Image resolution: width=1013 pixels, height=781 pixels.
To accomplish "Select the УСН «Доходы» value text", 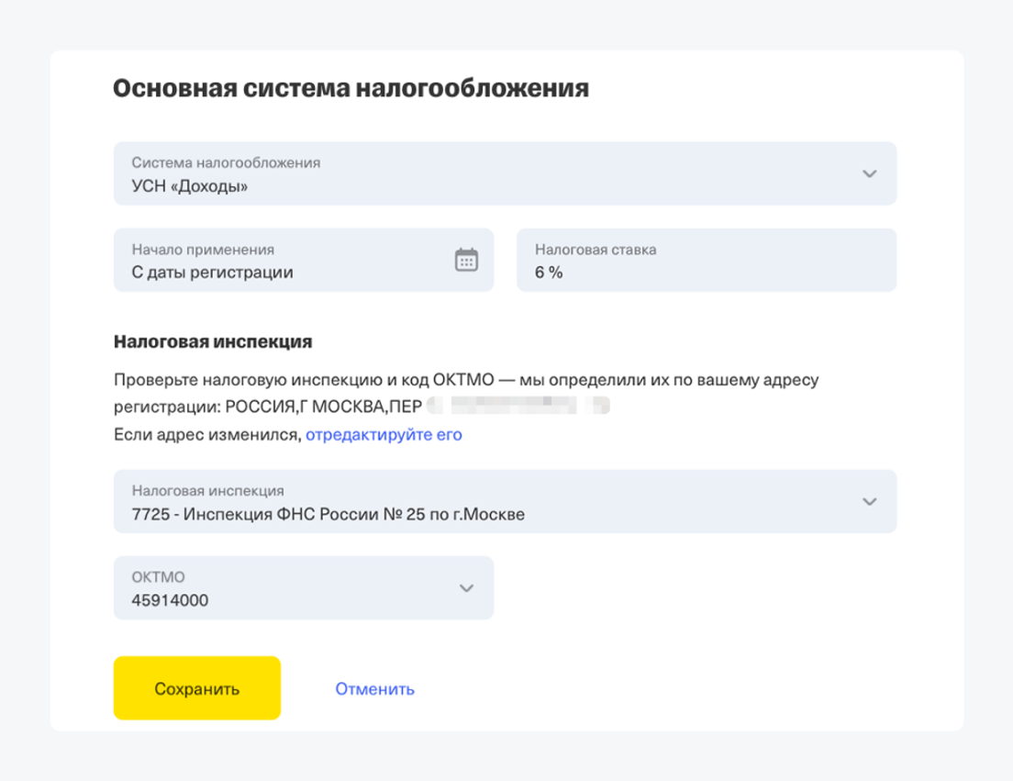I will coord(191,186).
